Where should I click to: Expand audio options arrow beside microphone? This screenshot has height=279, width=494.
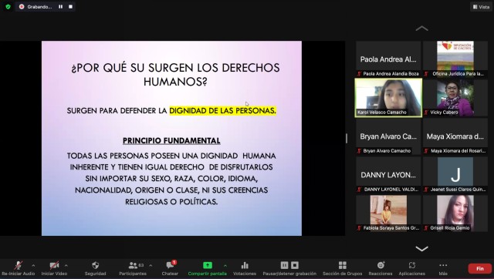33,265
